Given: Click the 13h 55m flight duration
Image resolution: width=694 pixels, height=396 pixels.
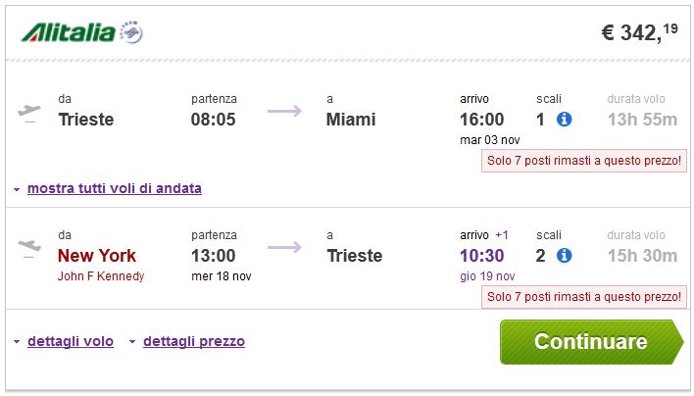Looking at the screenshot, I should (642, 120).
